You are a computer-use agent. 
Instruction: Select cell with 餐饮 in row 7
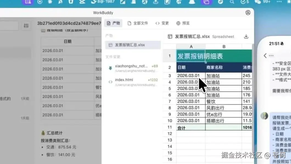pos(224,101)
